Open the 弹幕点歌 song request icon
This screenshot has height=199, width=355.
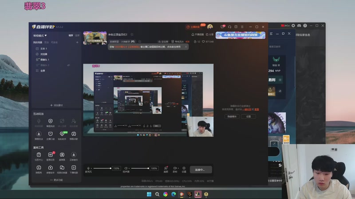[74, 134]
